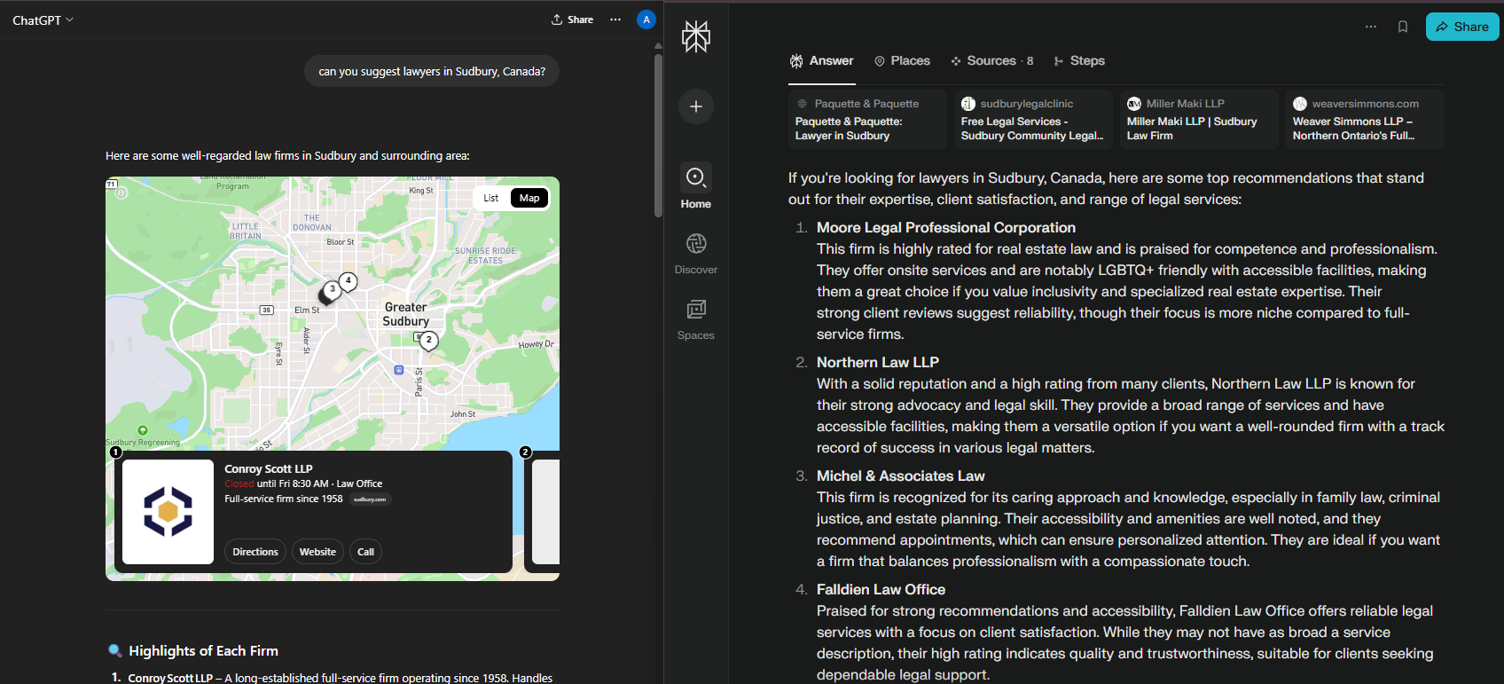Open the blue account avatar in ChatGPT
The width and height of the screenshot is (1504, 684).
tap(646, 20)
